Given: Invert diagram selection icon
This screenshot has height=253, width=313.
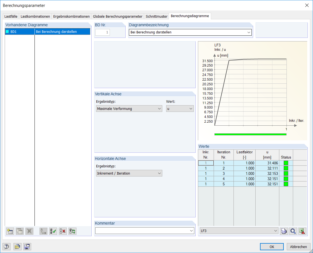Looking at the screenshot, I should click(x=72, y=231).
